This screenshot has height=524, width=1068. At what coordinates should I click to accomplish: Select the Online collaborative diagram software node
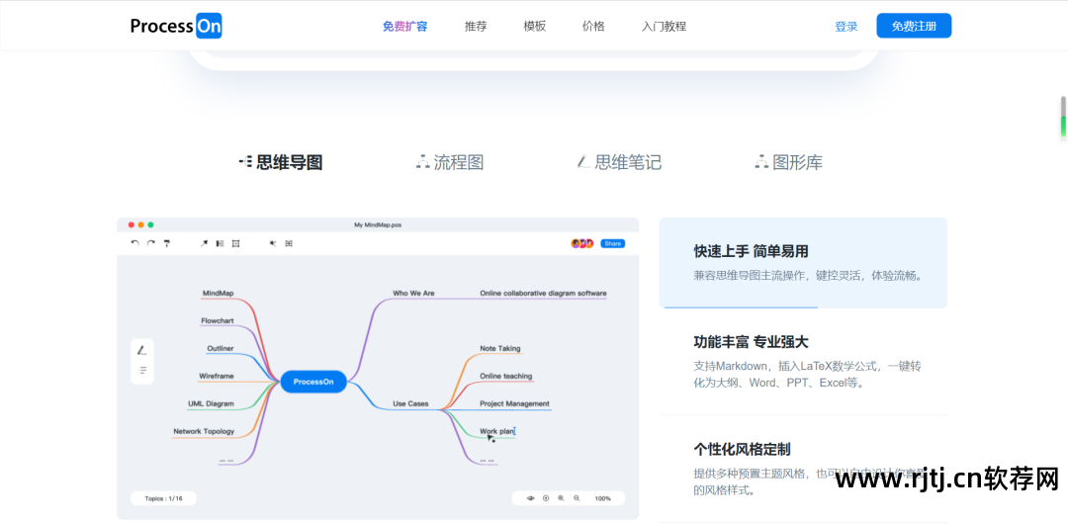click(x=543, y=293)
